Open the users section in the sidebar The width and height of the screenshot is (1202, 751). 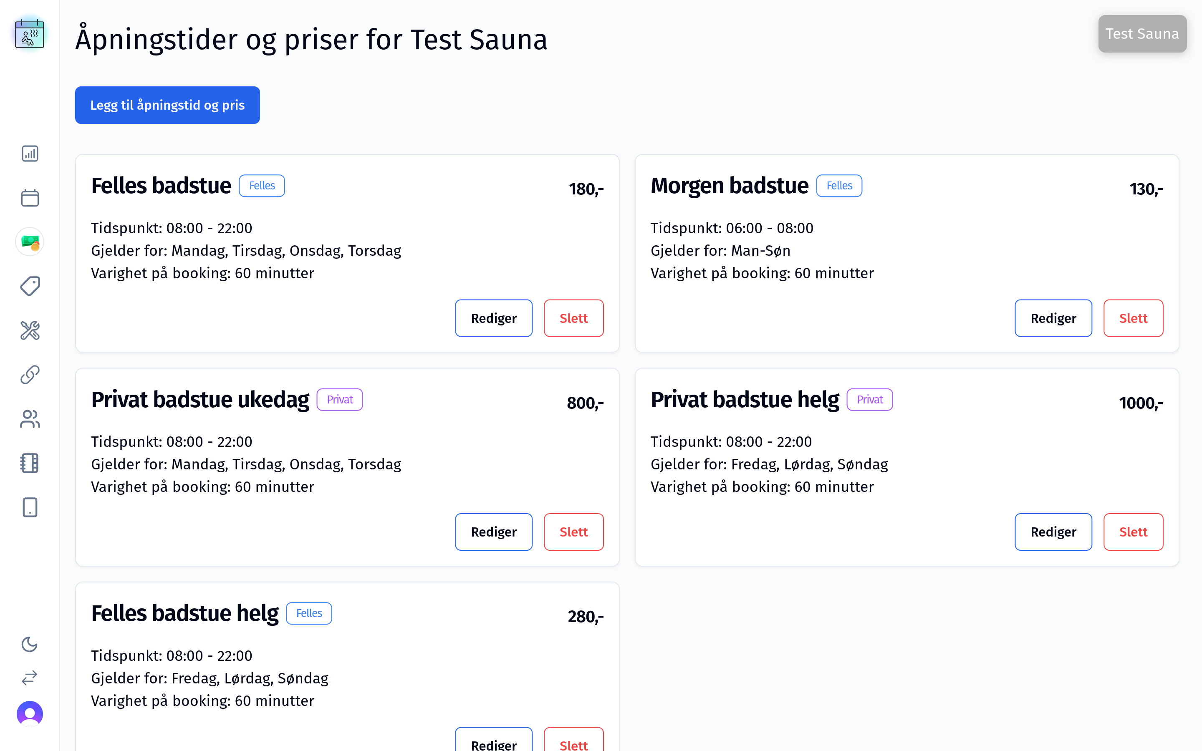pos(29,419)
